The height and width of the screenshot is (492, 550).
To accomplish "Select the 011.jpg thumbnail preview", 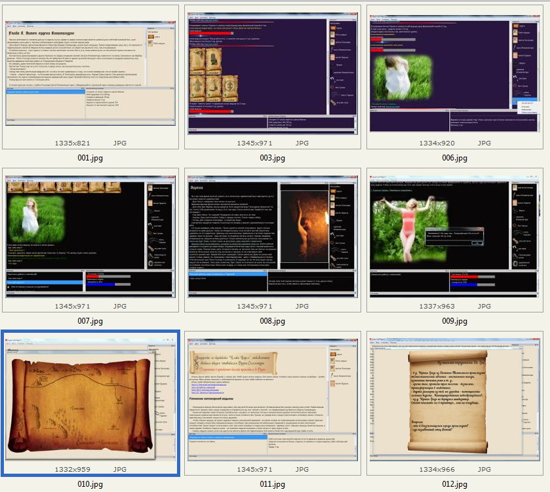I will [x=272, y=400].
